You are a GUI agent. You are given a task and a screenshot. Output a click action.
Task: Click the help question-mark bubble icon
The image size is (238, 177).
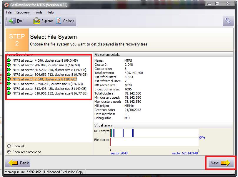[x=228, y=21]
